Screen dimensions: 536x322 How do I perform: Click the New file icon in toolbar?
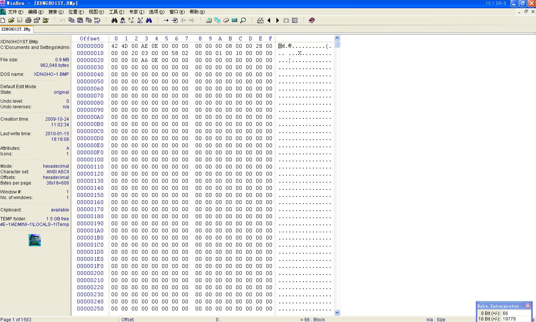pyautogui.click(x=3, y=20)
